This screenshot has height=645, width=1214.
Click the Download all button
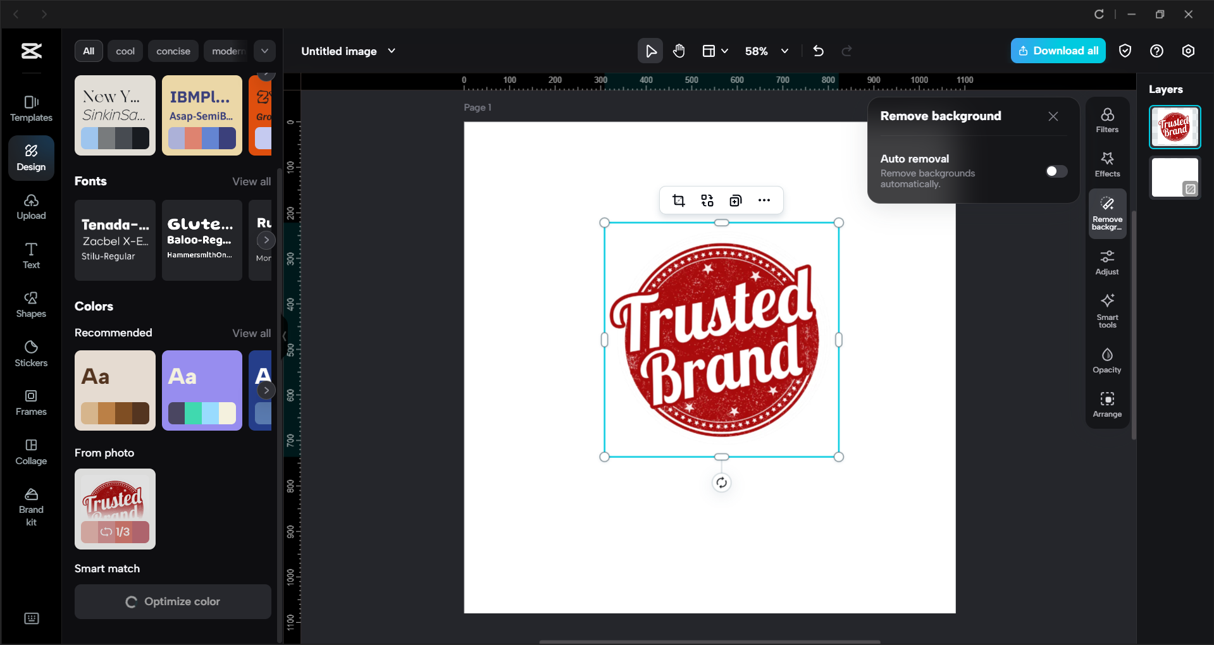pyautogui.click(x=1057, y=51)
